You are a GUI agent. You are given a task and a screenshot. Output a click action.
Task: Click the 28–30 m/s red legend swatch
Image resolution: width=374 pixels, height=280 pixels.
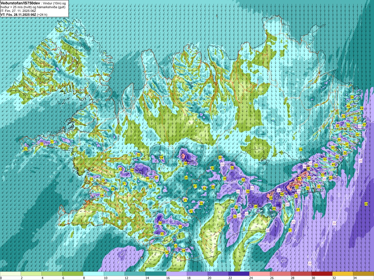point(301,274)
